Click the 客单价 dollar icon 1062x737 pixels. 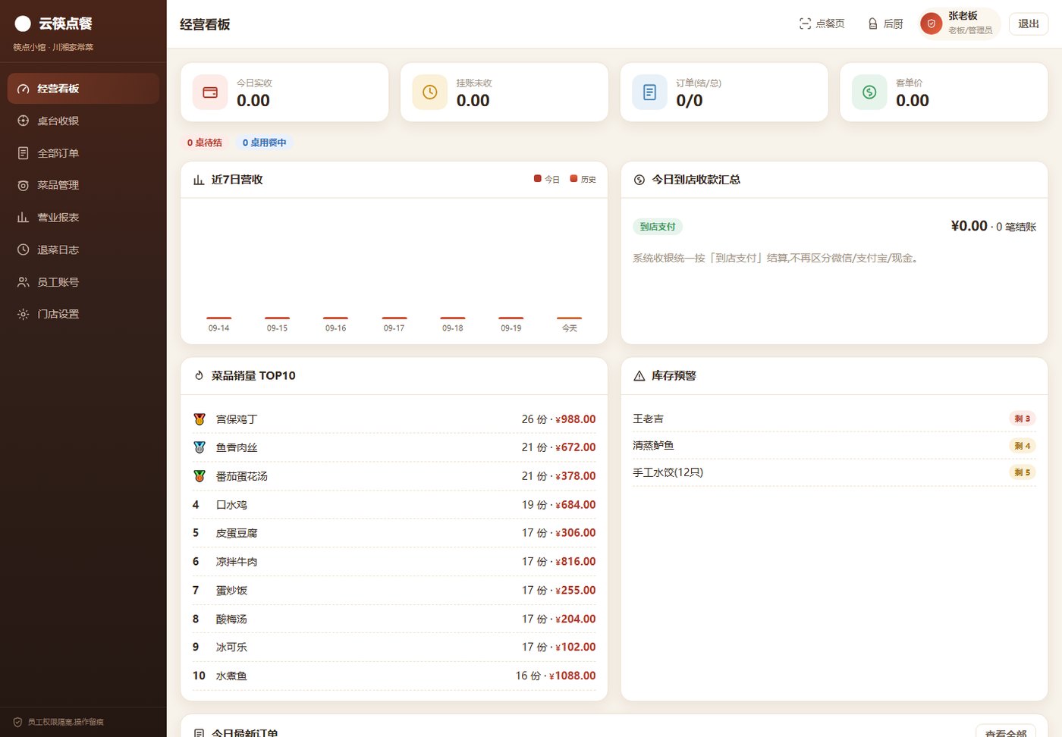tap(869, 93)
